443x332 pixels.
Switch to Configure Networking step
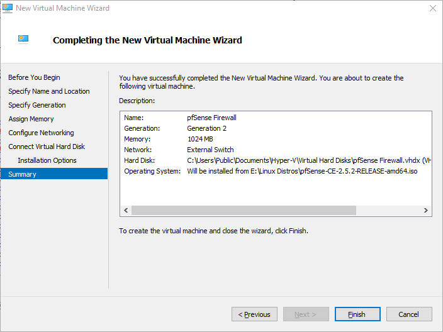coord(41,133)
